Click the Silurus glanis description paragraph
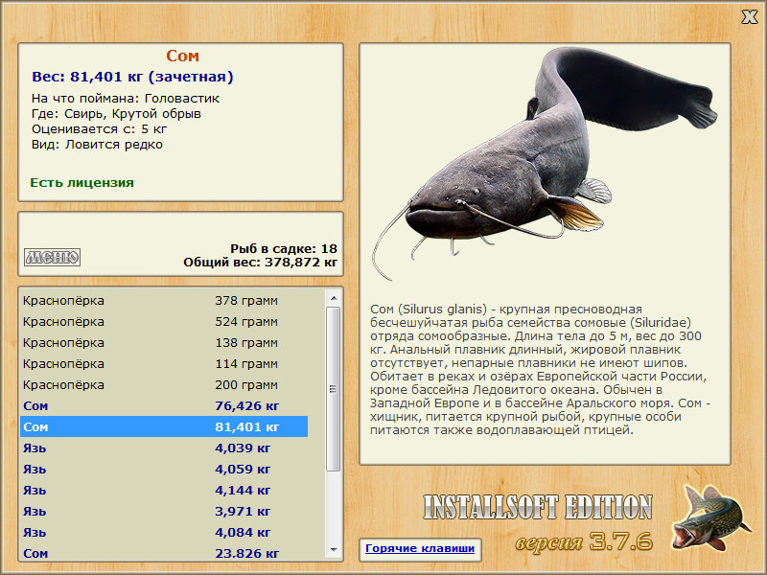Image resolution: width=767 pixels, height=575 pixels. click(x=540, y=370)
